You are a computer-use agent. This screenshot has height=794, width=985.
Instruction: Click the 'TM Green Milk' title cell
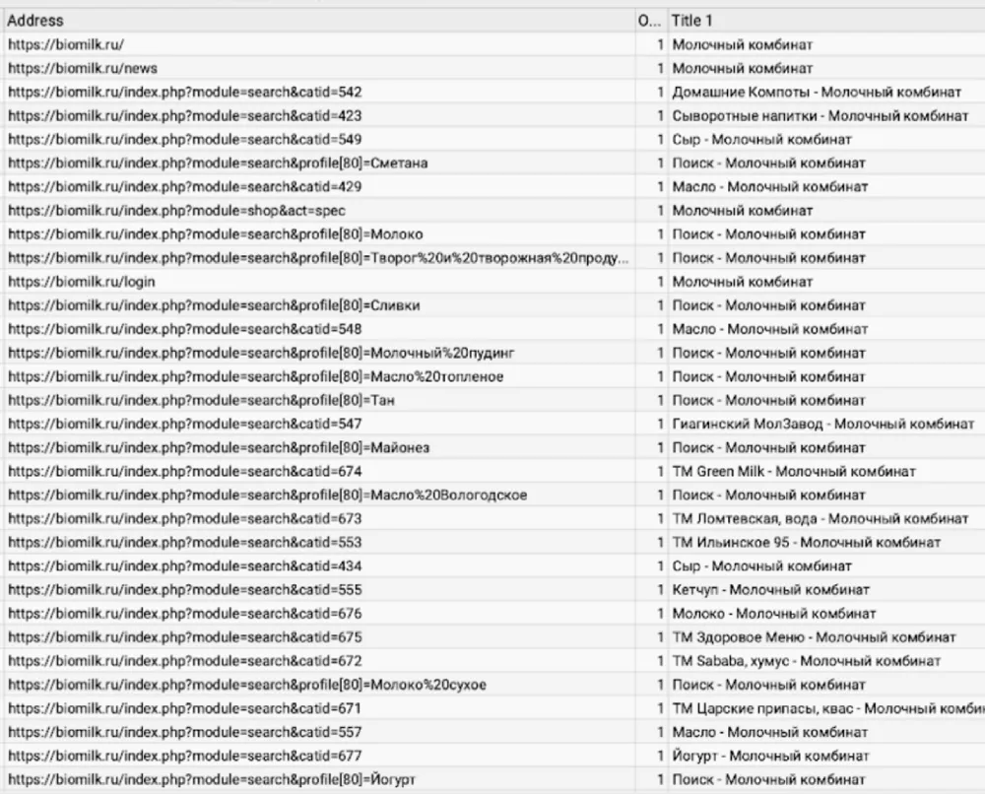(794, 471)
